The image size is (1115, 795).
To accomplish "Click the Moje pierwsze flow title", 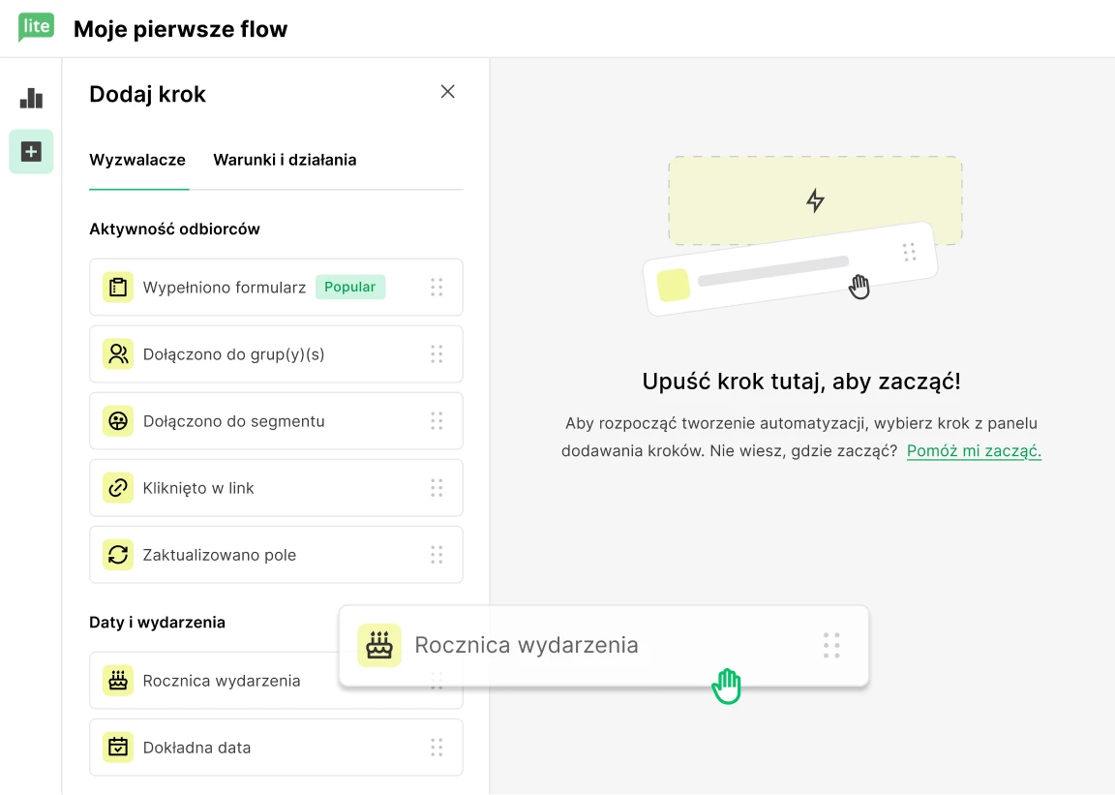I will (x=181, y=29).
